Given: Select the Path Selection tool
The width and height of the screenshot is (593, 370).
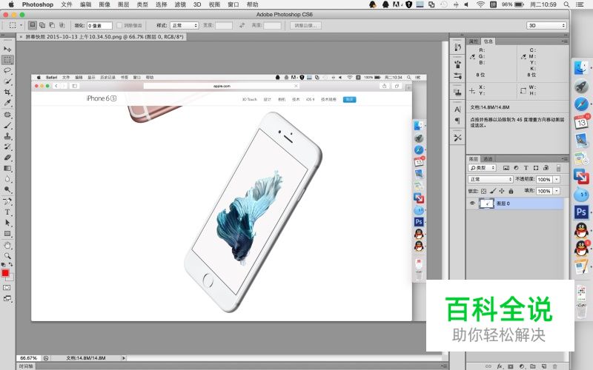Looking at the screenshot, I should tap(7, 223).
